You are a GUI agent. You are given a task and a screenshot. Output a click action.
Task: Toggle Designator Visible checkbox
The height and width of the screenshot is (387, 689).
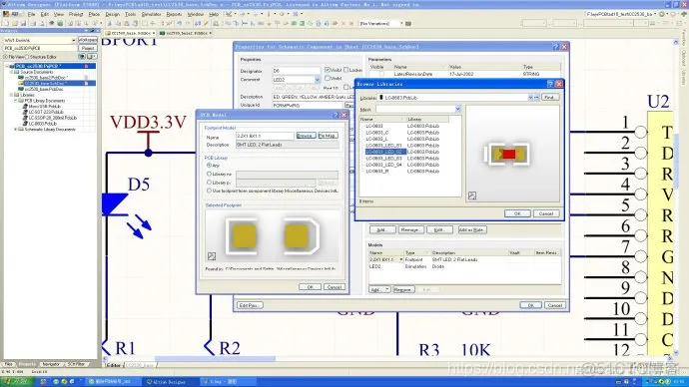pos(328,70)
